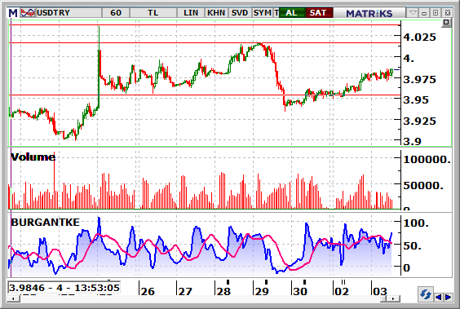Image resolution: width=460 pixels, height=309 pixels.
Task: Change the 60 minute period setting
Action: (116, 13)
